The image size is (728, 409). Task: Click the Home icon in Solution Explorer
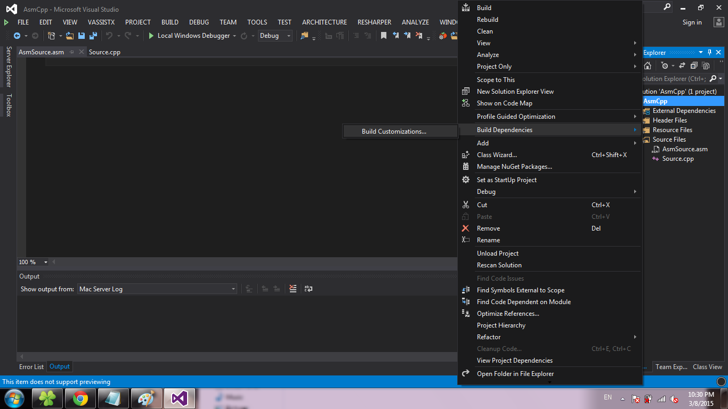click(648, 66)
